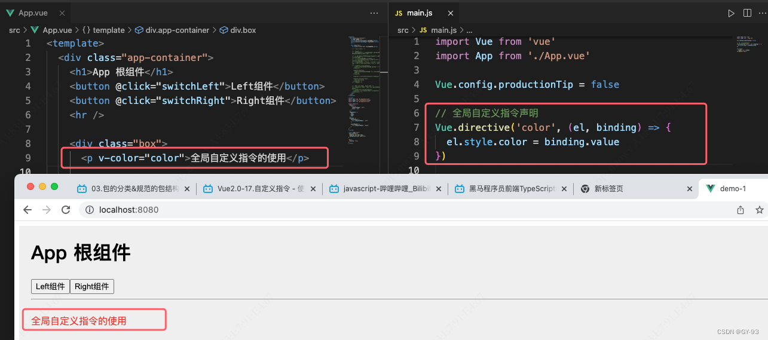The height and width of the screenshot is (340, 768).
Task: Close the browser window with red button
Action: [30, 186]
